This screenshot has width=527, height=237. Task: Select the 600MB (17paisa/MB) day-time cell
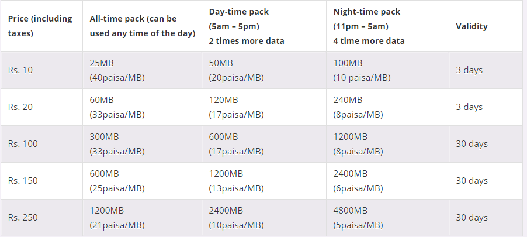(x=264, y=144)
